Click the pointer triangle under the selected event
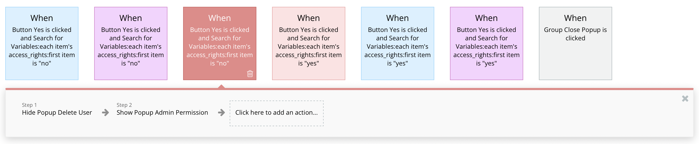Viewport: 699px width, 144px height. 221,86
